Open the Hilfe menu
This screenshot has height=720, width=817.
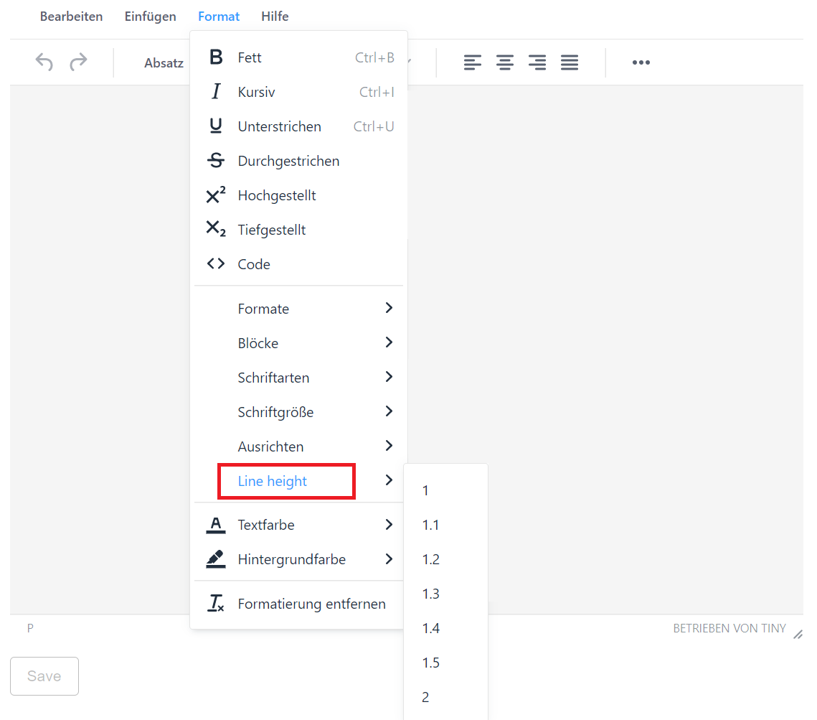pyautogui.click(x=275, y=16)
